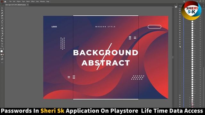Select the Selection tool arrow
The image size is (205, 115).
tap(2, 8)
